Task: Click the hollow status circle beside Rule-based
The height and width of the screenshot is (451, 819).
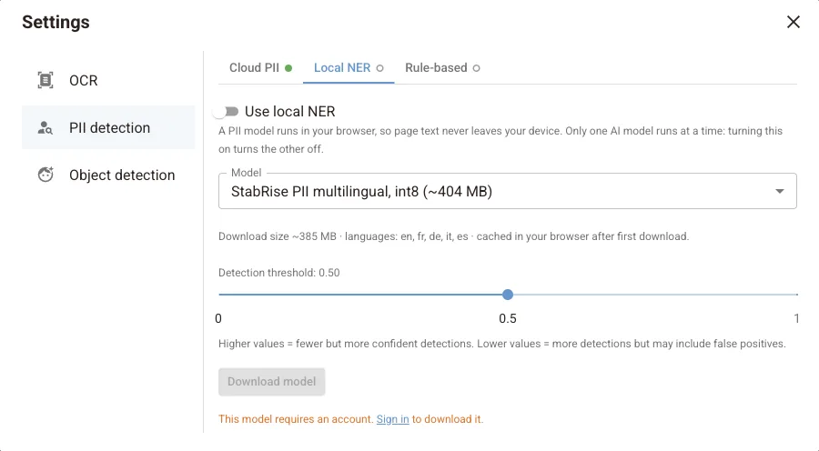Action: [x=476, y=68]
